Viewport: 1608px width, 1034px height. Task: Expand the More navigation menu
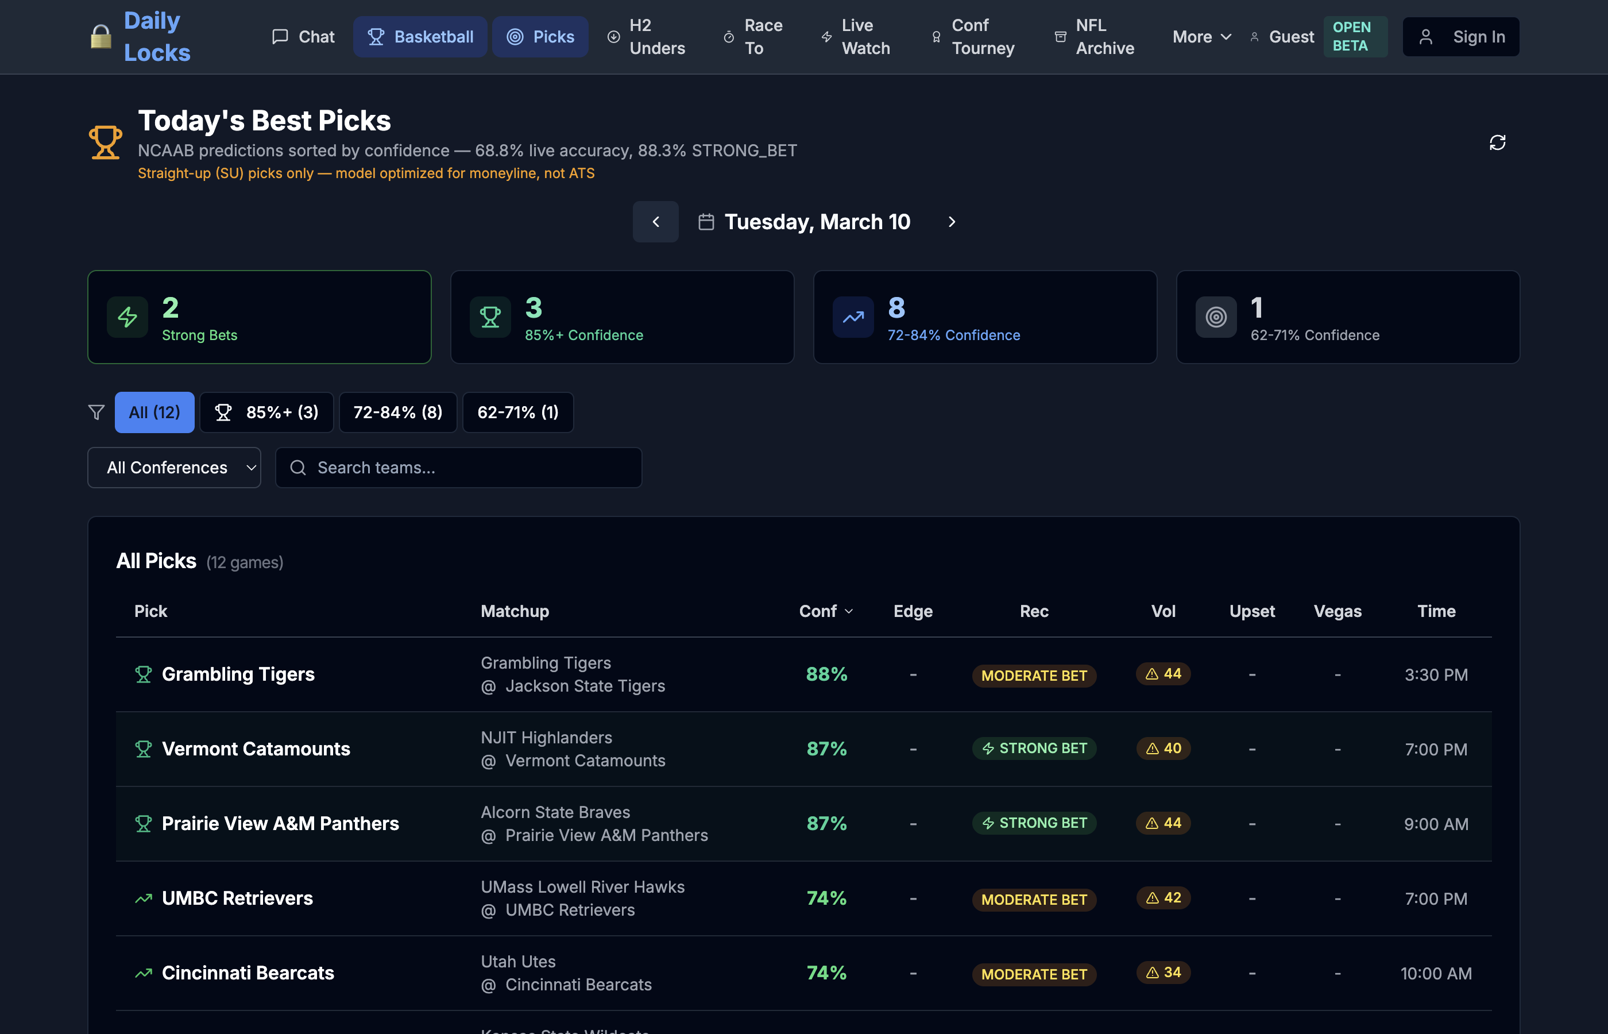point(1201,37)
